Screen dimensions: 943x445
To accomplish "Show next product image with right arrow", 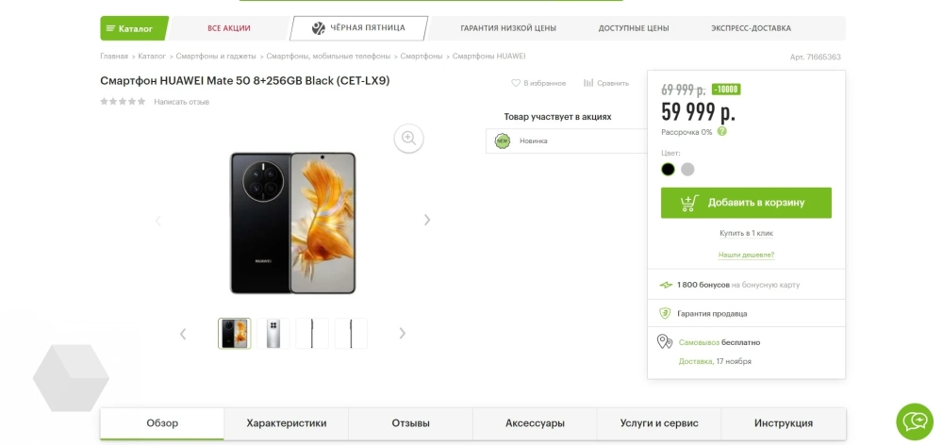I will [x=427, y=220].
